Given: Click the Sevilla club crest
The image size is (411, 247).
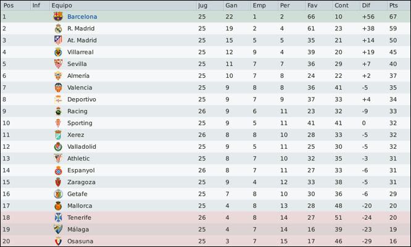Looking at the screenshot, I should click(x=58, y=64).
